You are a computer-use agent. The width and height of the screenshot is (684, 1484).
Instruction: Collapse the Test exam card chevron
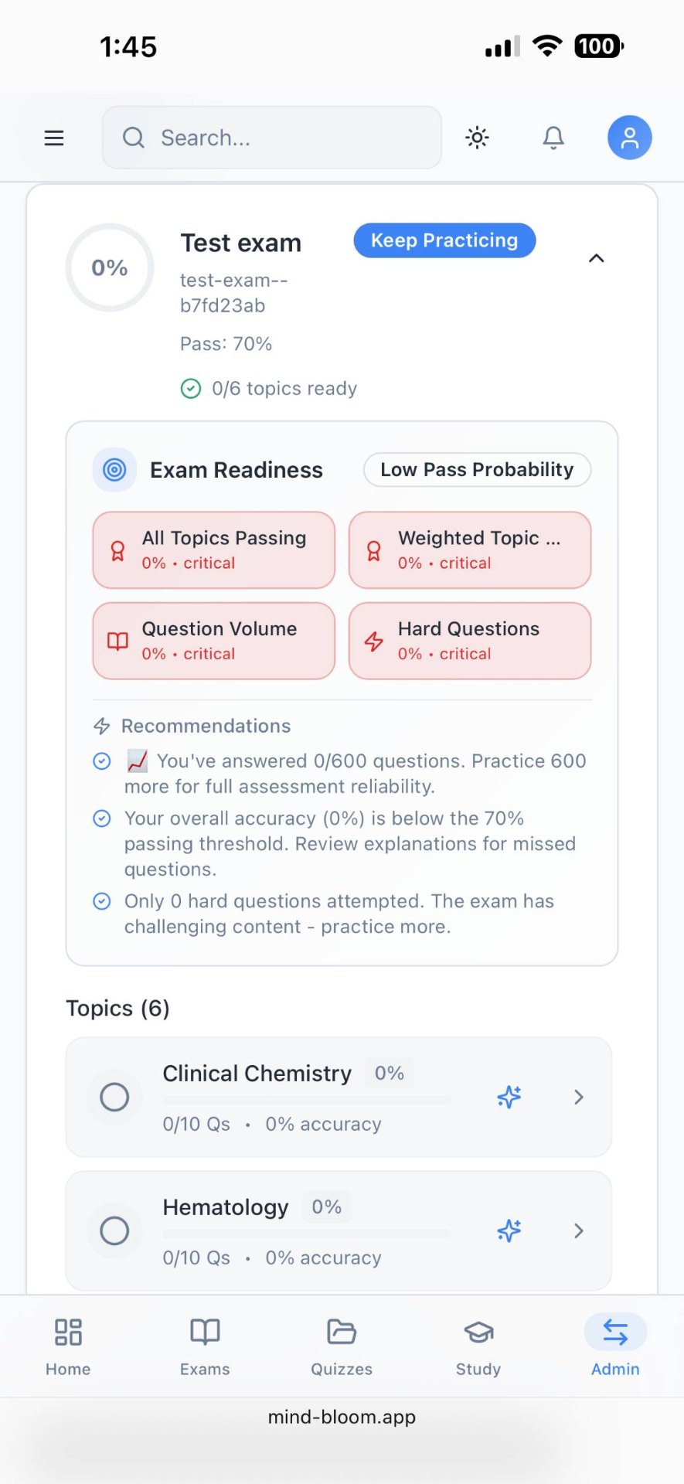[597, 258]
